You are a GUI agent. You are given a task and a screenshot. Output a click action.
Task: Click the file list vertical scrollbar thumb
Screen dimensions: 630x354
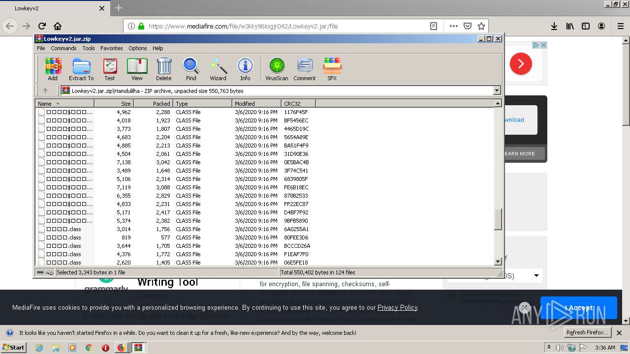[498, 219]
